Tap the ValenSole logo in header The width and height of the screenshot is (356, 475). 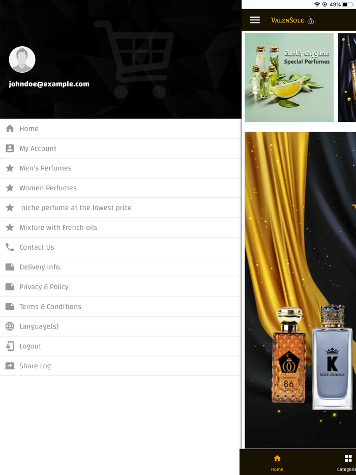[293, 20]
